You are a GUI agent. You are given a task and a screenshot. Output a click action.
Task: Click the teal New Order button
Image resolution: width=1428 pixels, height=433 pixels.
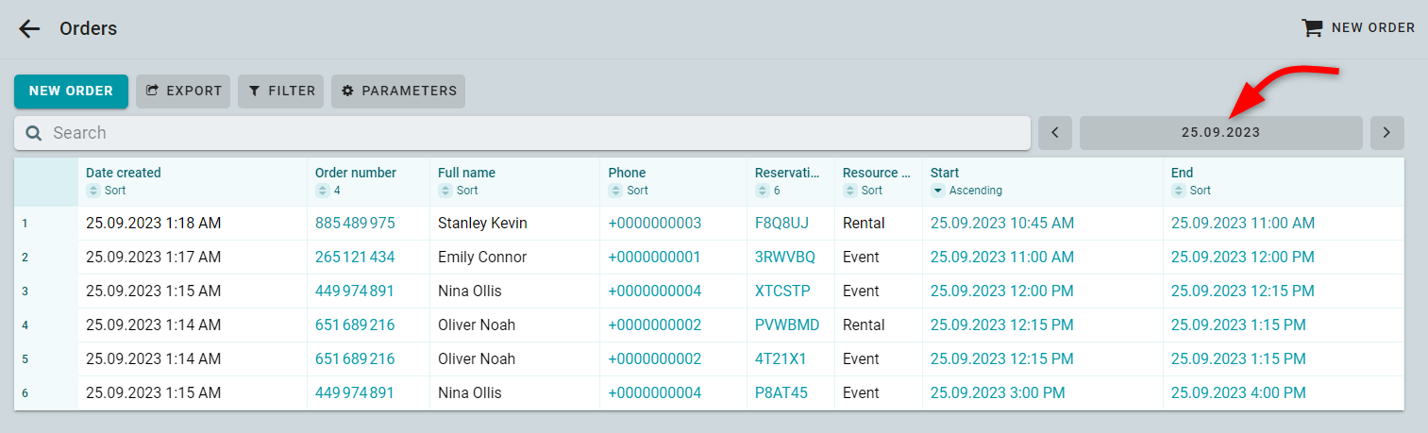(x=71, y=92)
